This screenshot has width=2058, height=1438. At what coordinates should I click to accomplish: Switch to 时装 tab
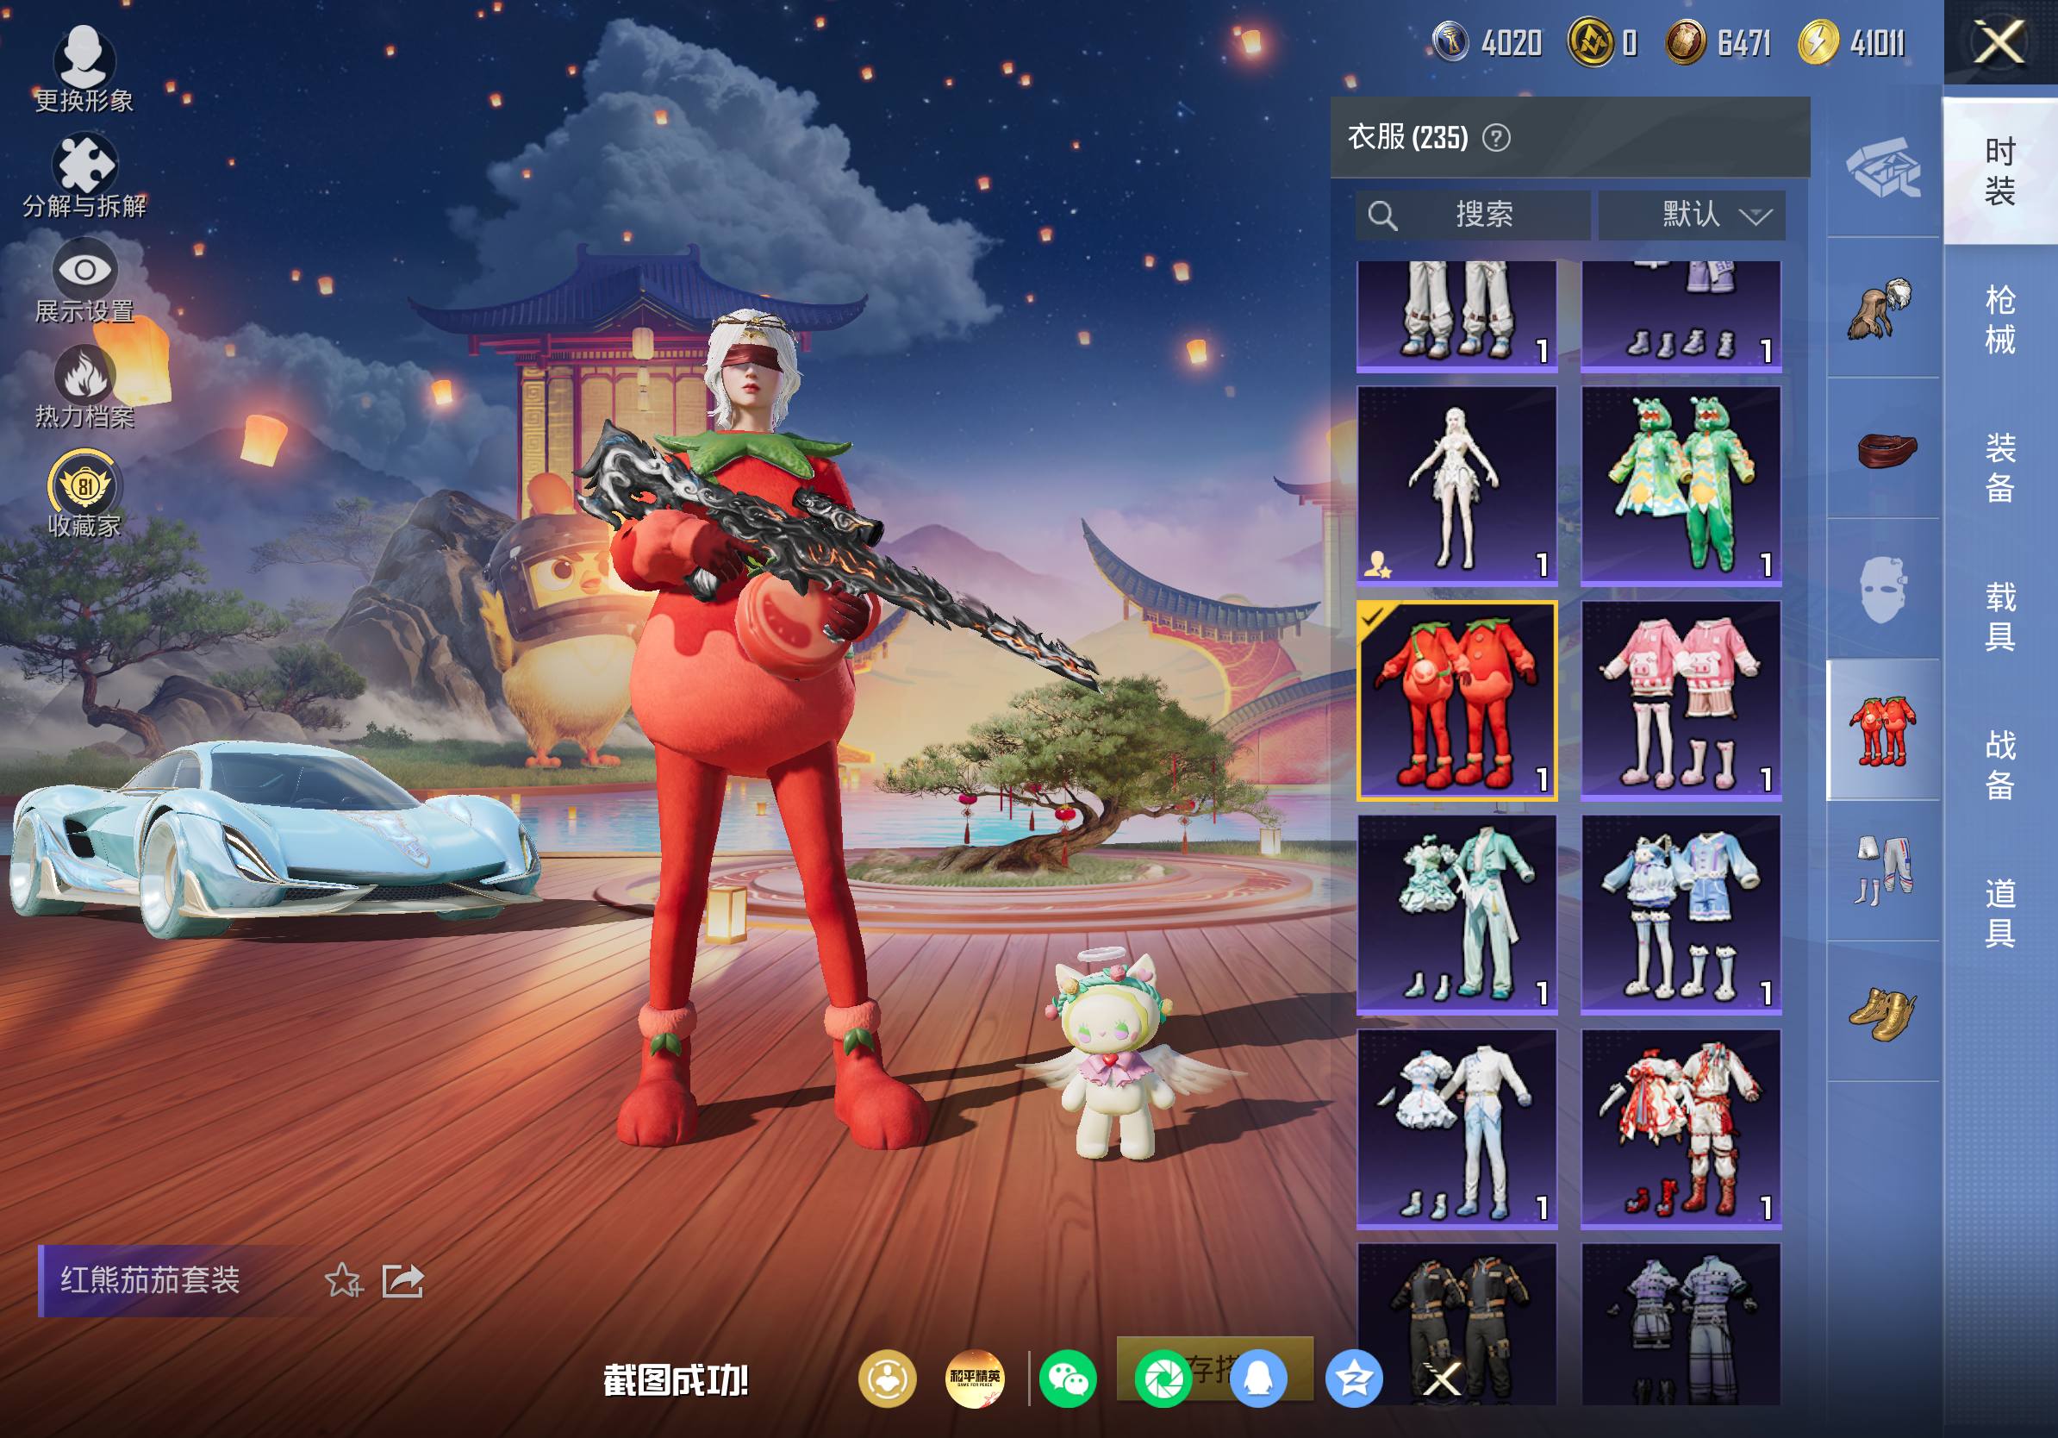[1999, 171]
